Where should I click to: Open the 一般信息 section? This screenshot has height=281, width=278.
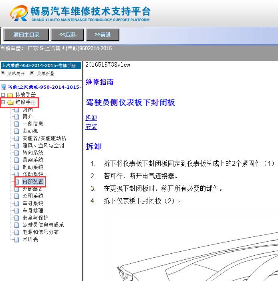33,124
